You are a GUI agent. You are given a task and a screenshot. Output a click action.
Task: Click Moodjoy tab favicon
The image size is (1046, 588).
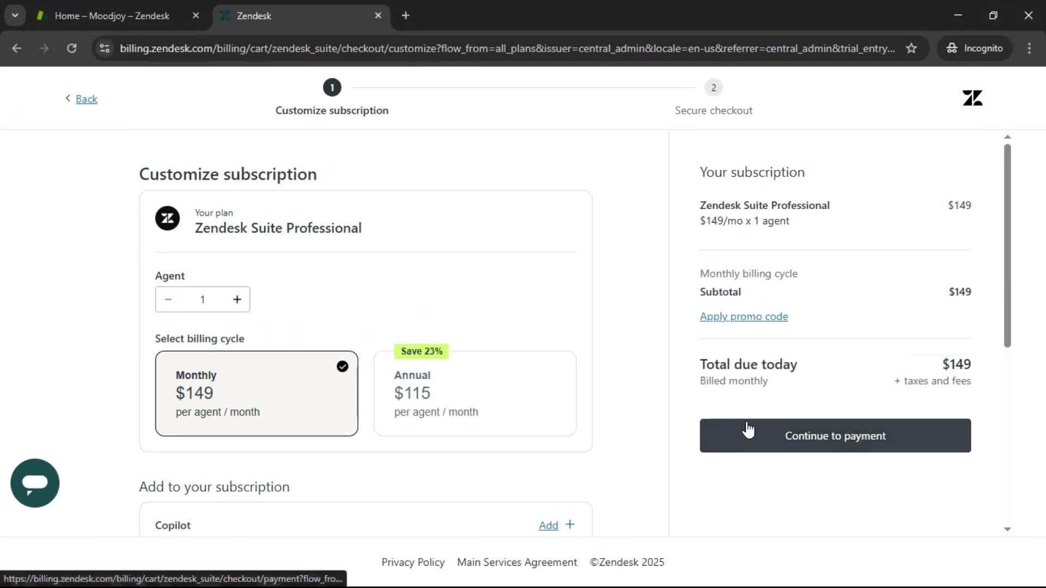40,16
